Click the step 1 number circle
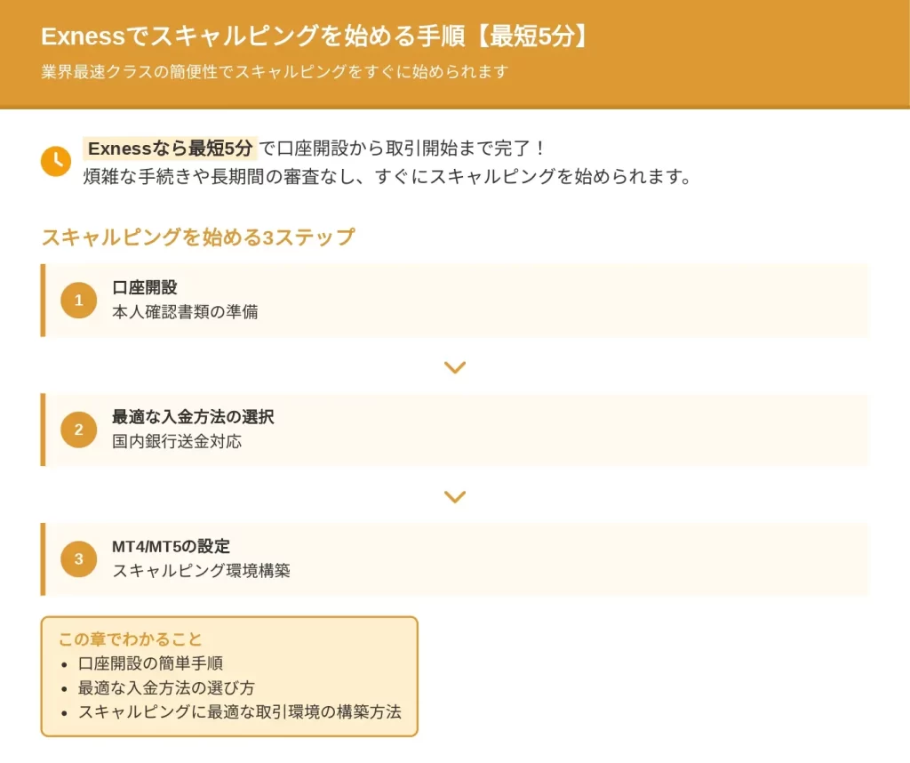This screenshot has width=910, height=763. coord(79,301)
